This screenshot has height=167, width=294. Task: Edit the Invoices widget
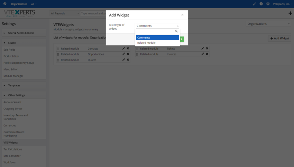pyautogui.click(x=203, y=54)
